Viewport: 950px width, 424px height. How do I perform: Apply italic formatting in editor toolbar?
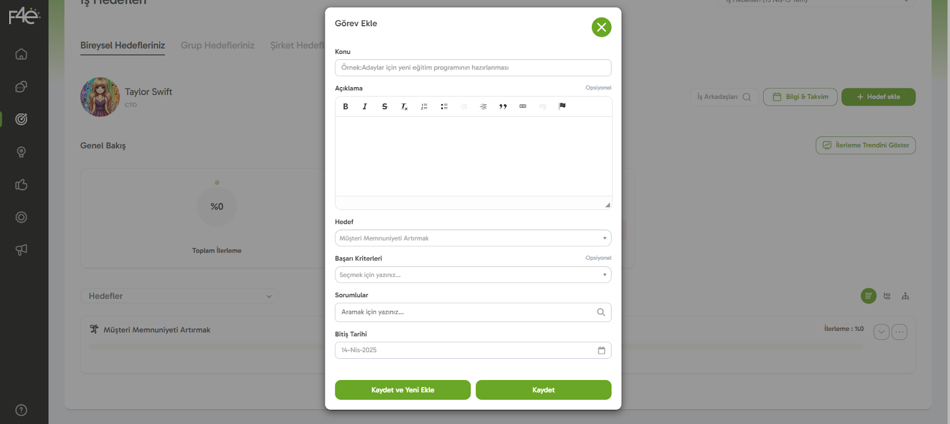(x=365, y=107)
